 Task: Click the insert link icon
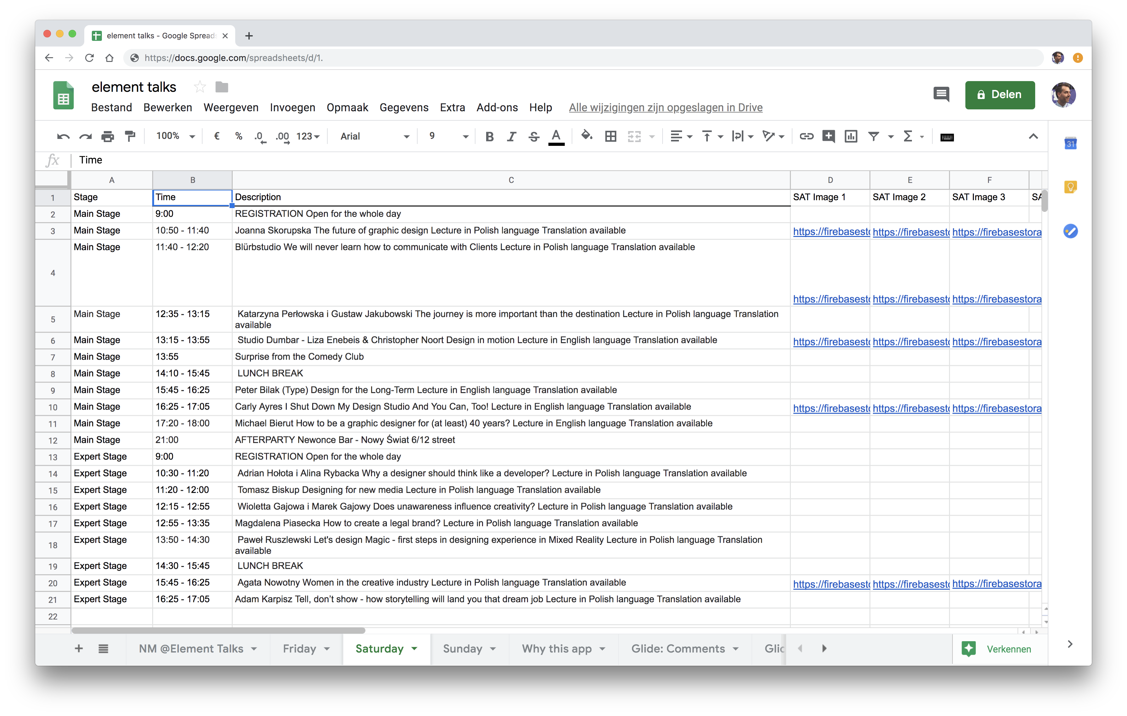[806, 136]
